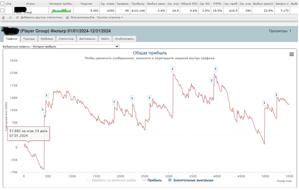Click the 'Общая прибыль' chart title

(150, 53)
